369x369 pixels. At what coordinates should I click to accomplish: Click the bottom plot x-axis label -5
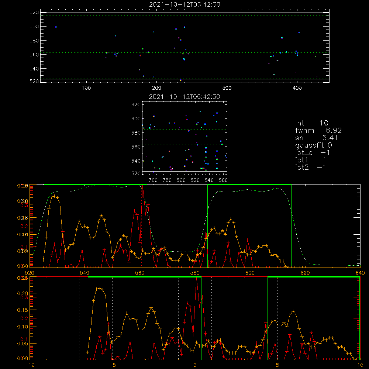tap(112, 365)
